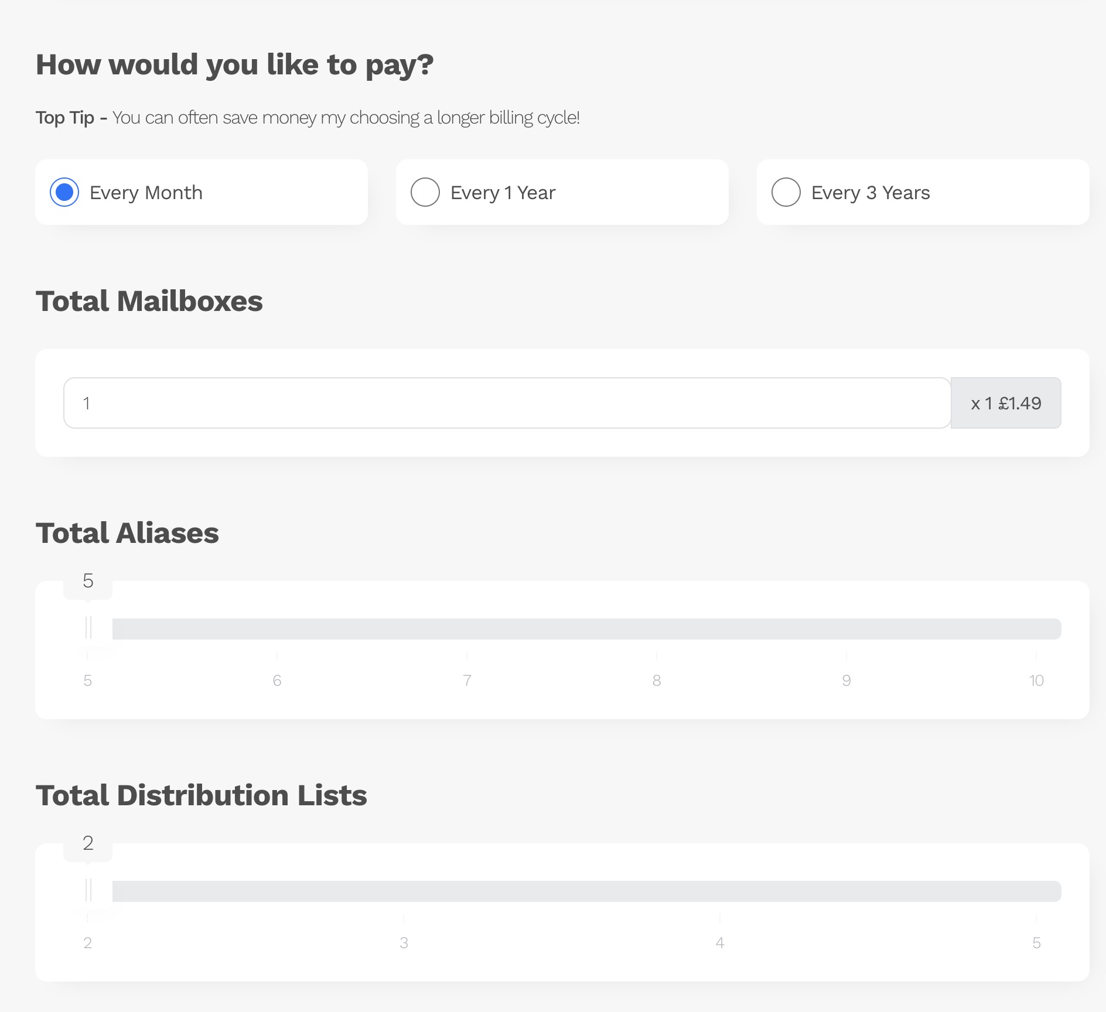The width and height of the screenshot is (1106, 1012).
Task: Set aliases slider to 8
Action: [657, 629]
